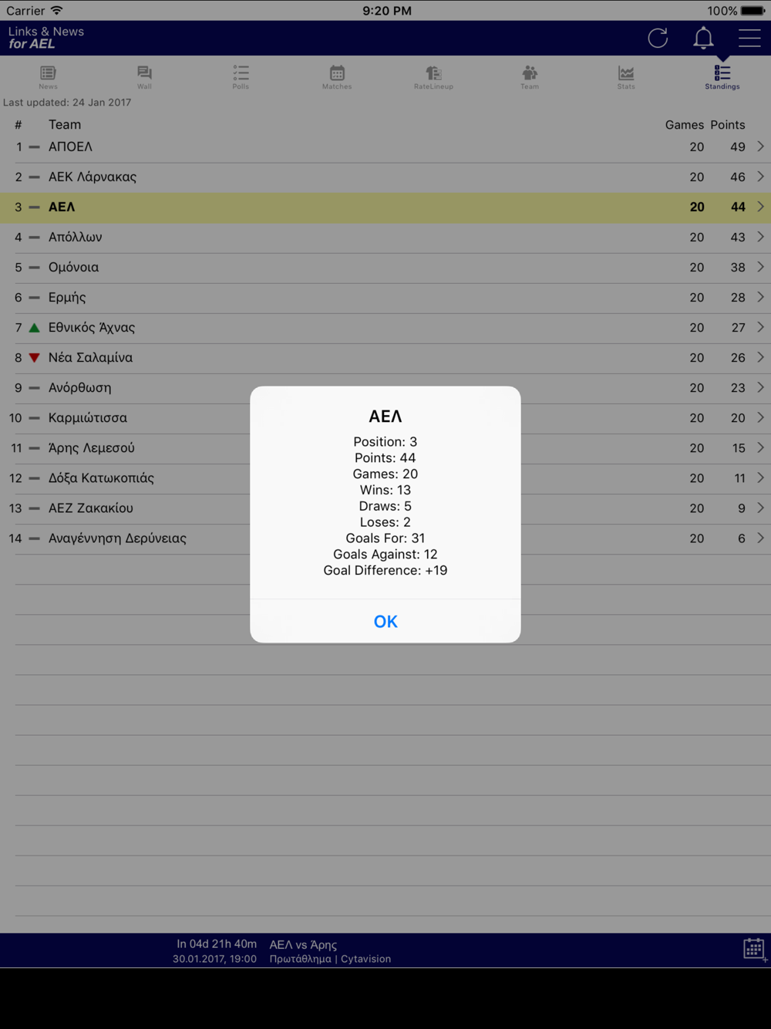Open the Wall chat icon
Viewport: 771px width, 1029px height.
click(144, 77)
